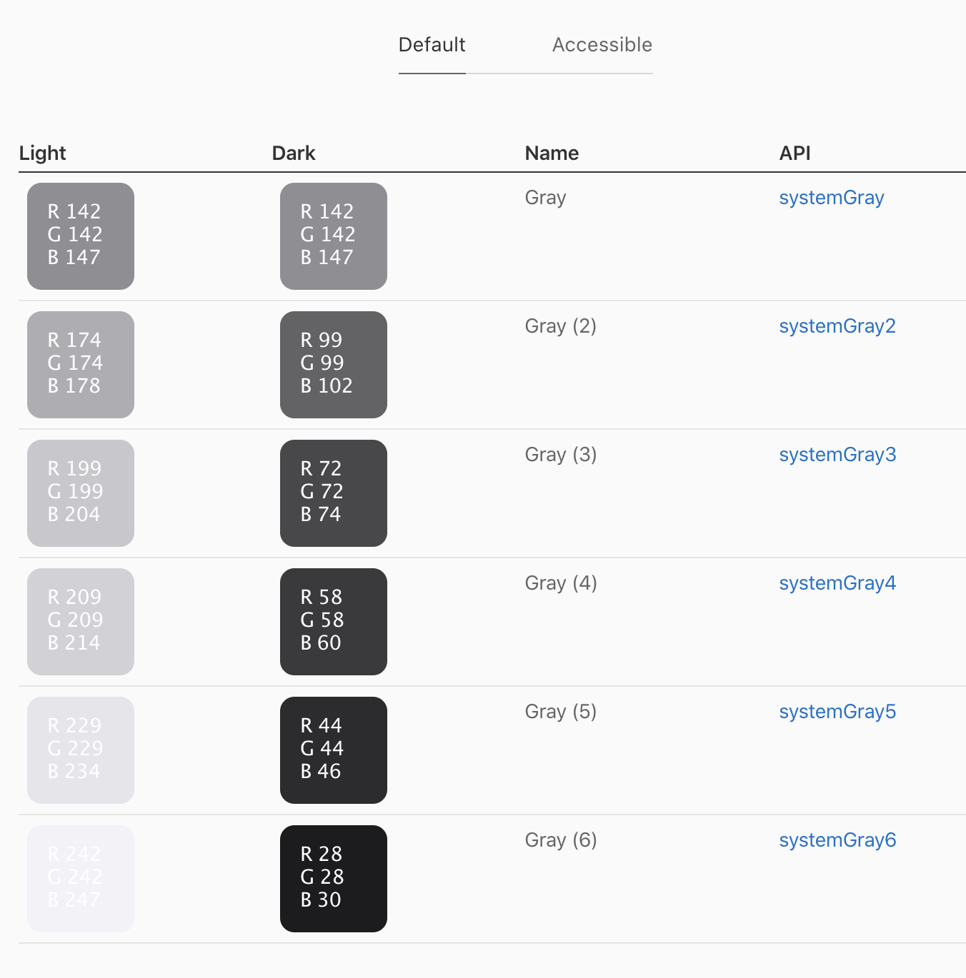The image size is (966, 978).
Task: Click the dark Gray (4) swatch R 58
Action: 334,622
